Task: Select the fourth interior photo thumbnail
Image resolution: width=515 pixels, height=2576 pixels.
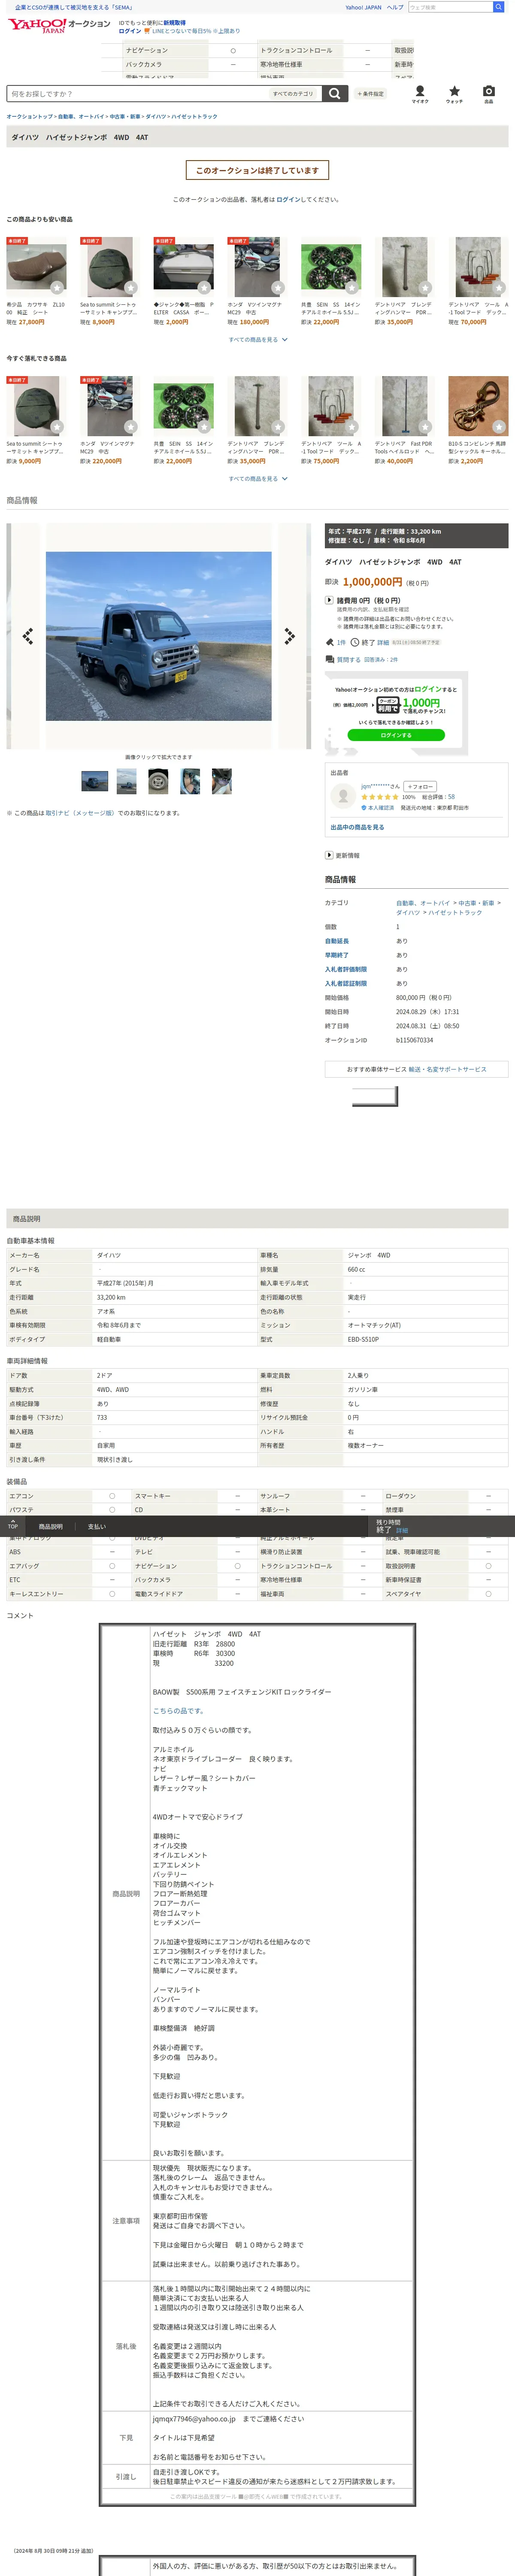Action: [x=190, y=781]
